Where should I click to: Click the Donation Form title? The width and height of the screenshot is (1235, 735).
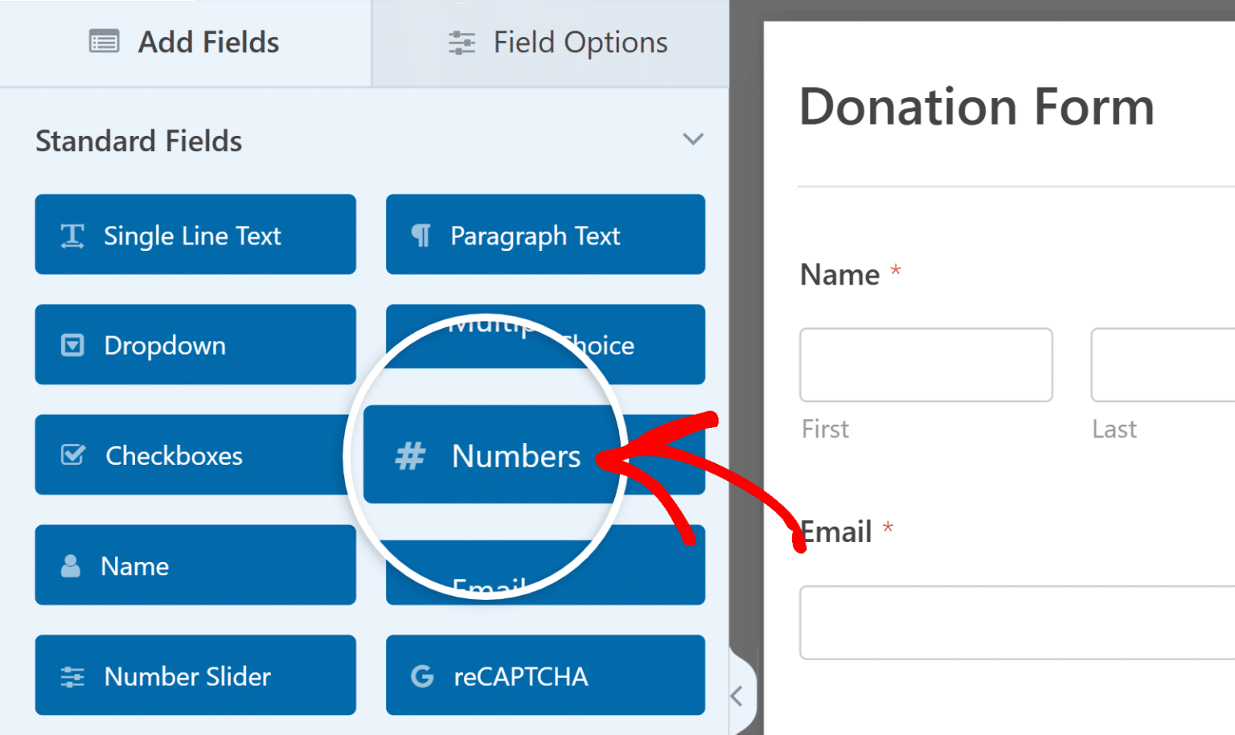(x=975, y=108)
